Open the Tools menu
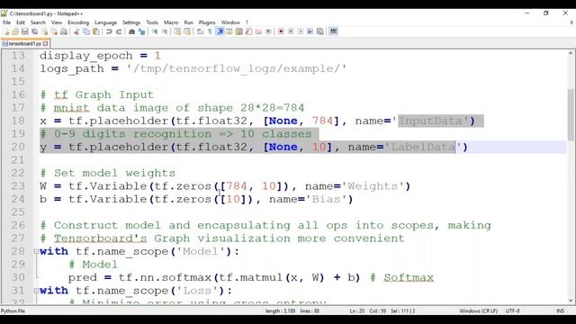This screenshot has width=576, height=324. coord(152,22)
